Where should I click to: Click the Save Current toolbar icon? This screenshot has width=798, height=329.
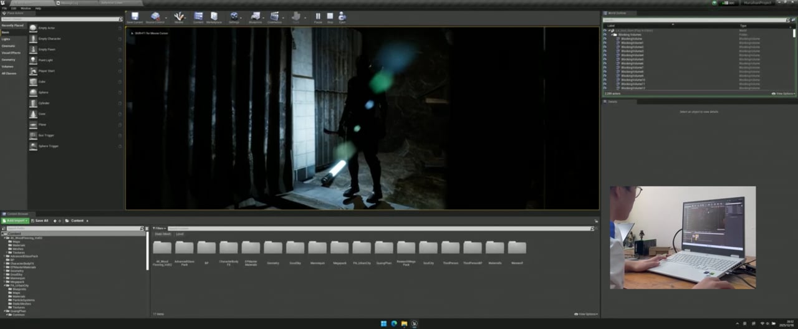[x=134, y=17]
